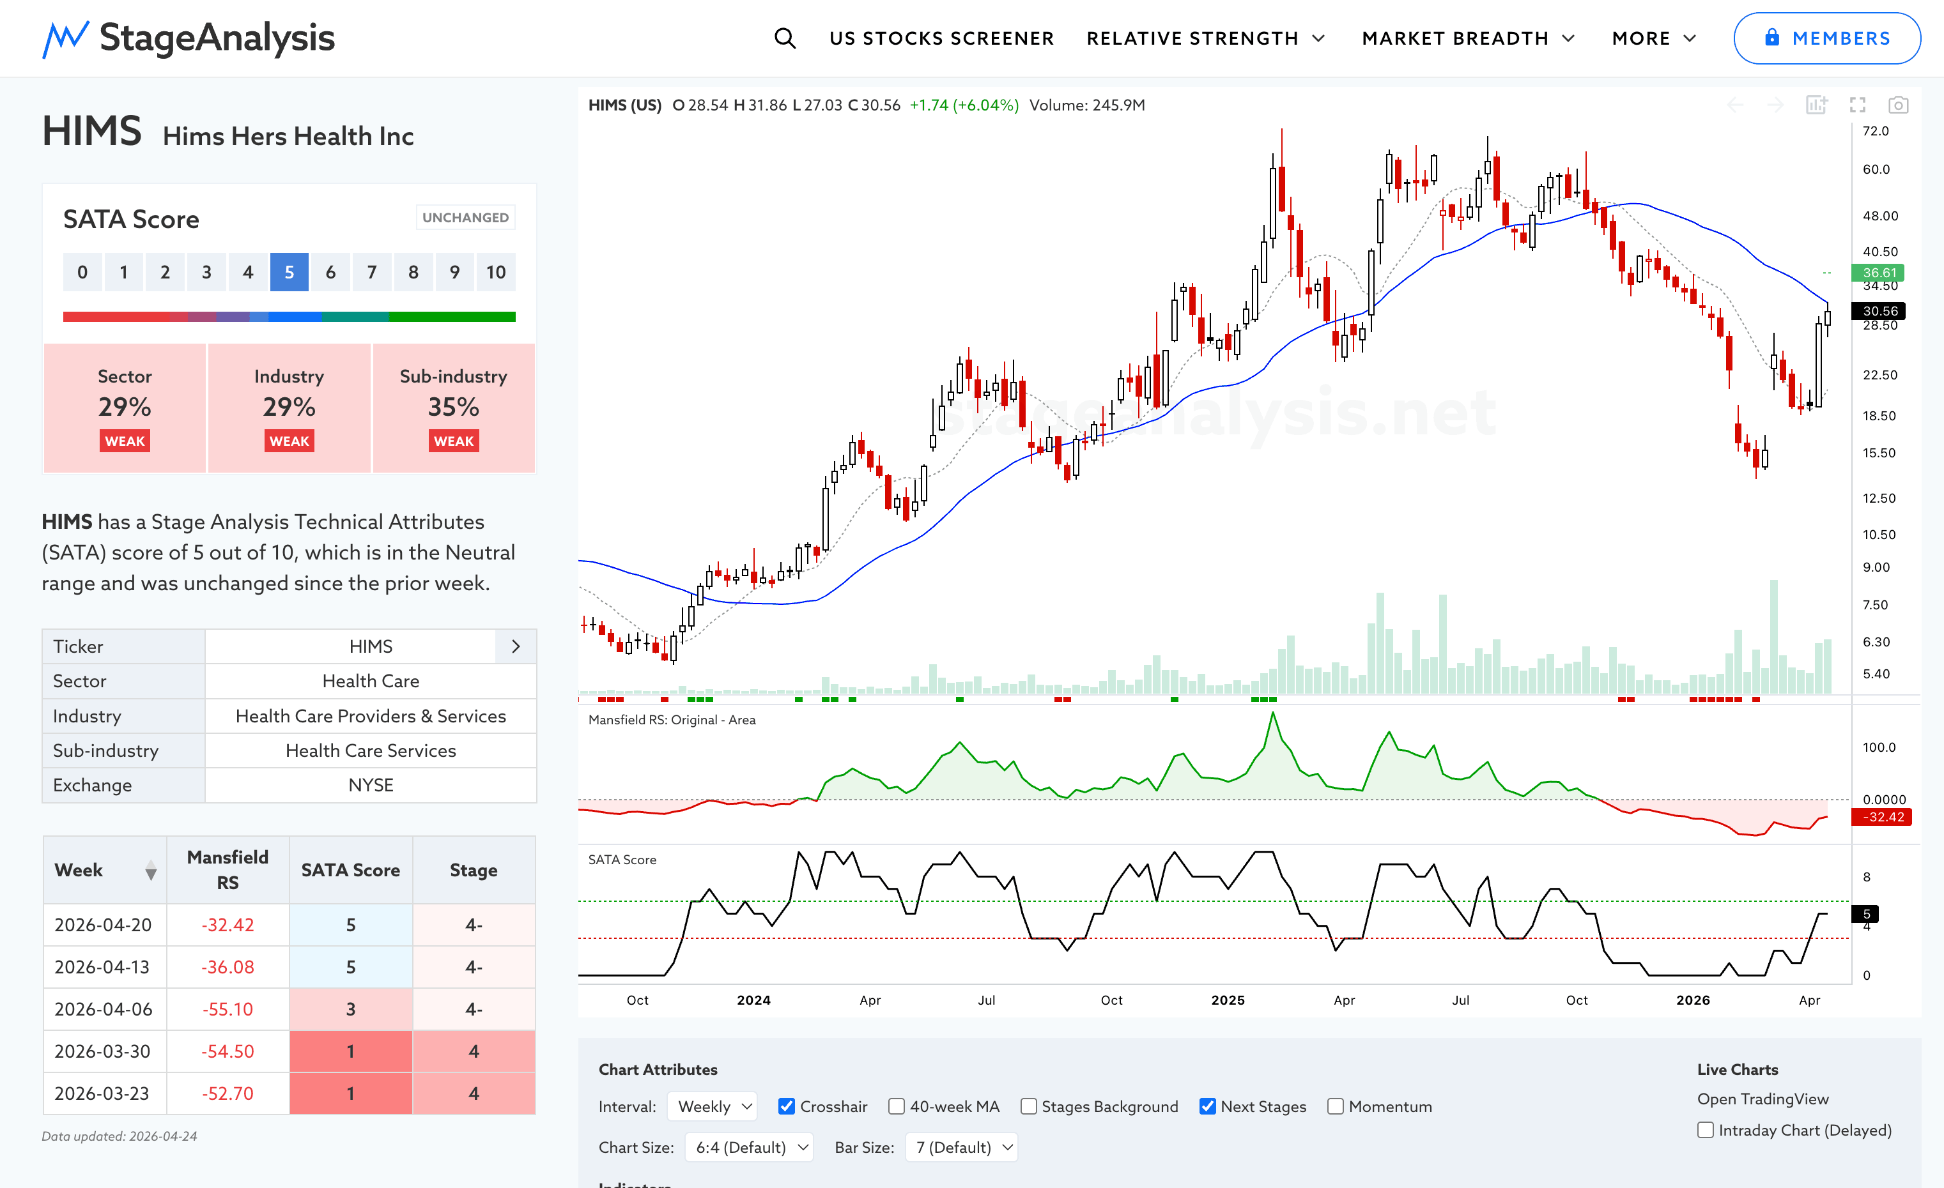Click the StageAnalysis logo
The width and height of the screenshot is (1944, 1188).
[x=189, y=38]
